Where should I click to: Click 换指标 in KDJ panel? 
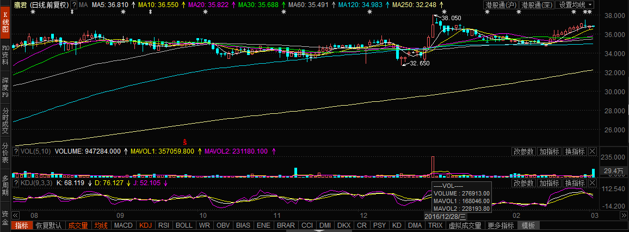[575, 183]
